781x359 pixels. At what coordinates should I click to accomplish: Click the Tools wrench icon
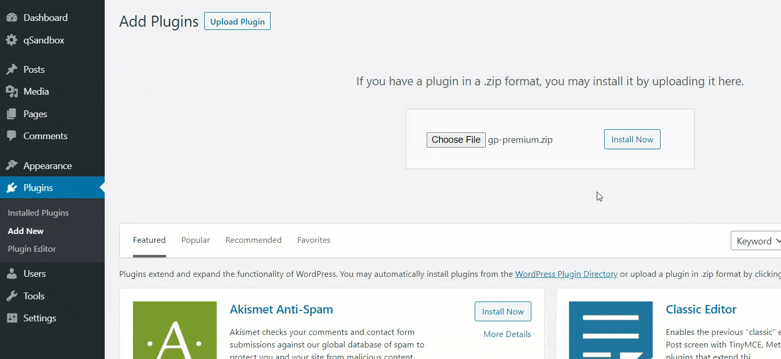pos(12,296)
